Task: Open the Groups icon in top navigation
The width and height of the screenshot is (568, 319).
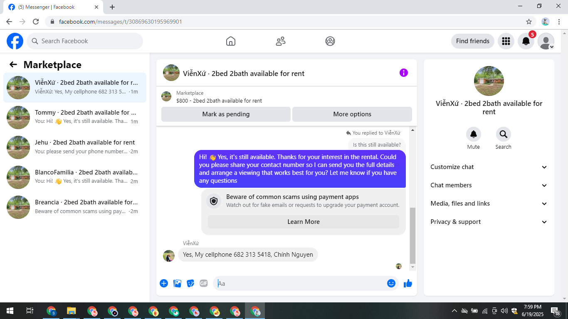Action: coord(330,41)
